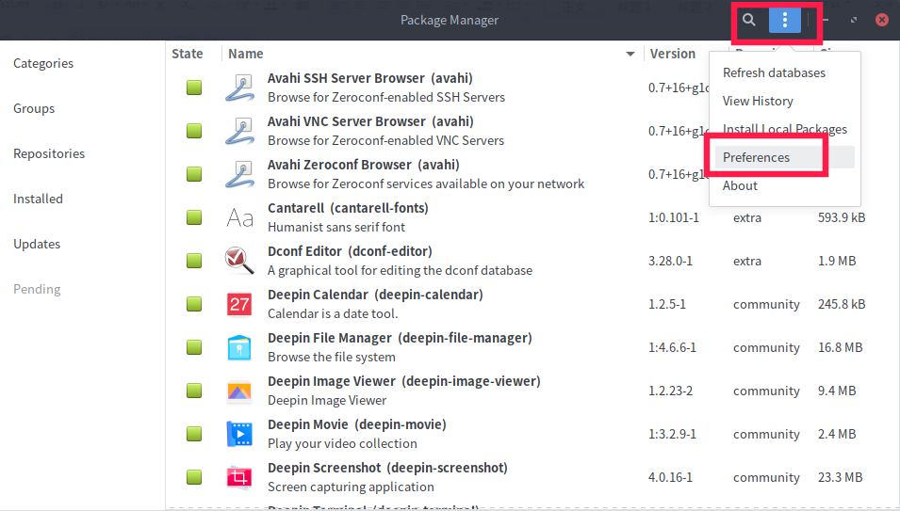This screenshot has width=900, height=511.
Task: Toggle state box for Deepin Image Viewer
Action: pos(194,391)
